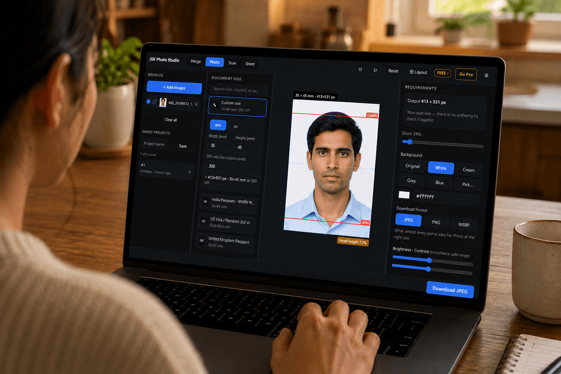Open the settings gear icon
The height and width of the screenshot is (374, 561).
tap(487, 75)
